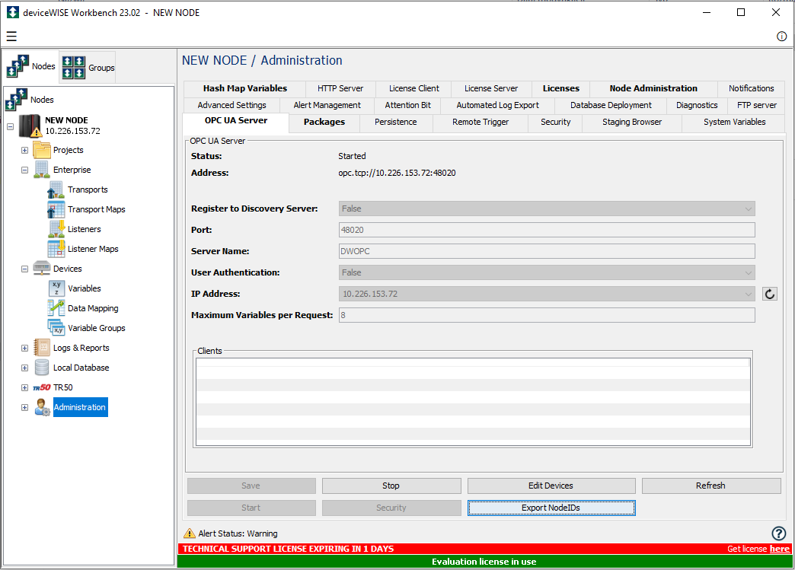The height and width of the screenshot is (570, 795).
Task: Click the Edit Devices button
Action: click(x=551, y=486)
